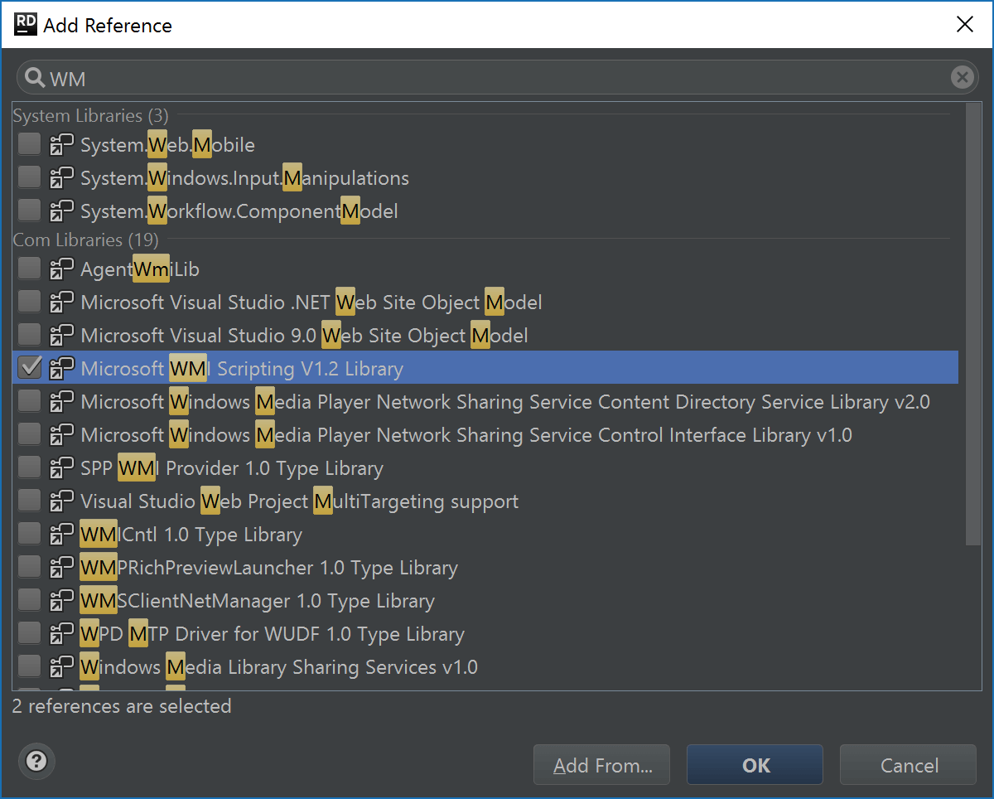
Task: Confirm the selection with the OK button
Action: pos(755,766)
